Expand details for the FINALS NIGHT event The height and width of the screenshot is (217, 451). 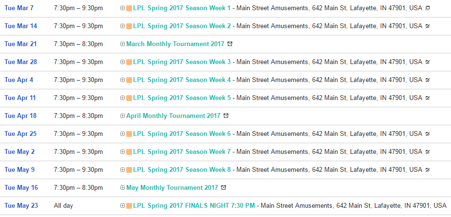(122, 206)
